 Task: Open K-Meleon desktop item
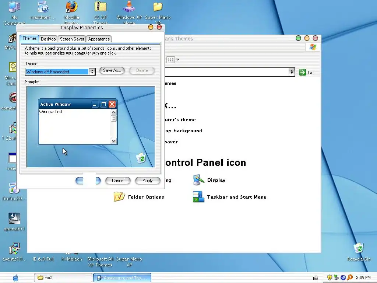pos(72,259)
